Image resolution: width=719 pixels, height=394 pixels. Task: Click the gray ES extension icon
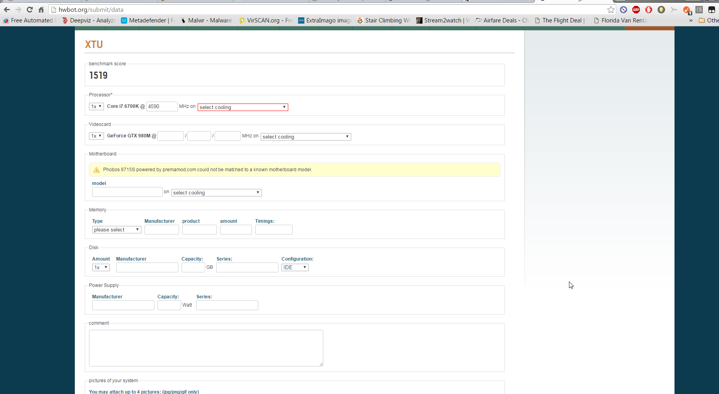(x=699, y=9)
